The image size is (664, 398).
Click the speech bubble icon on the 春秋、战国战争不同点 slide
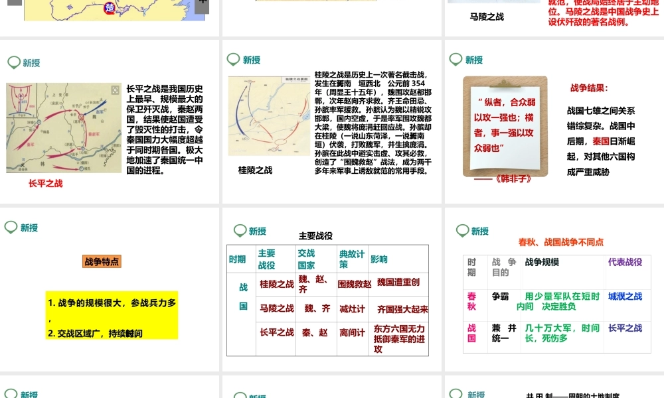pyautogui.click(x=462, y=231)
